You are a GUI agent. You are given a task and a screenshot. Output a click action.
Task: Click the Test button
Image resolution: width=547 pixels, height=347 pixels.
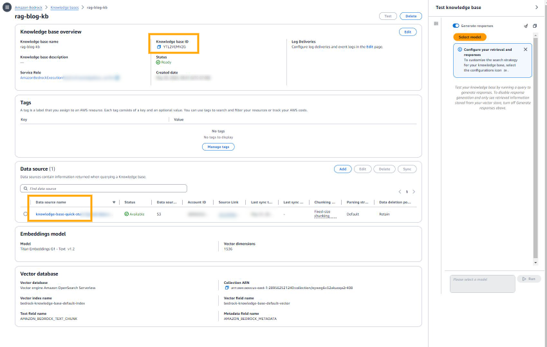(x=388, y=16)
